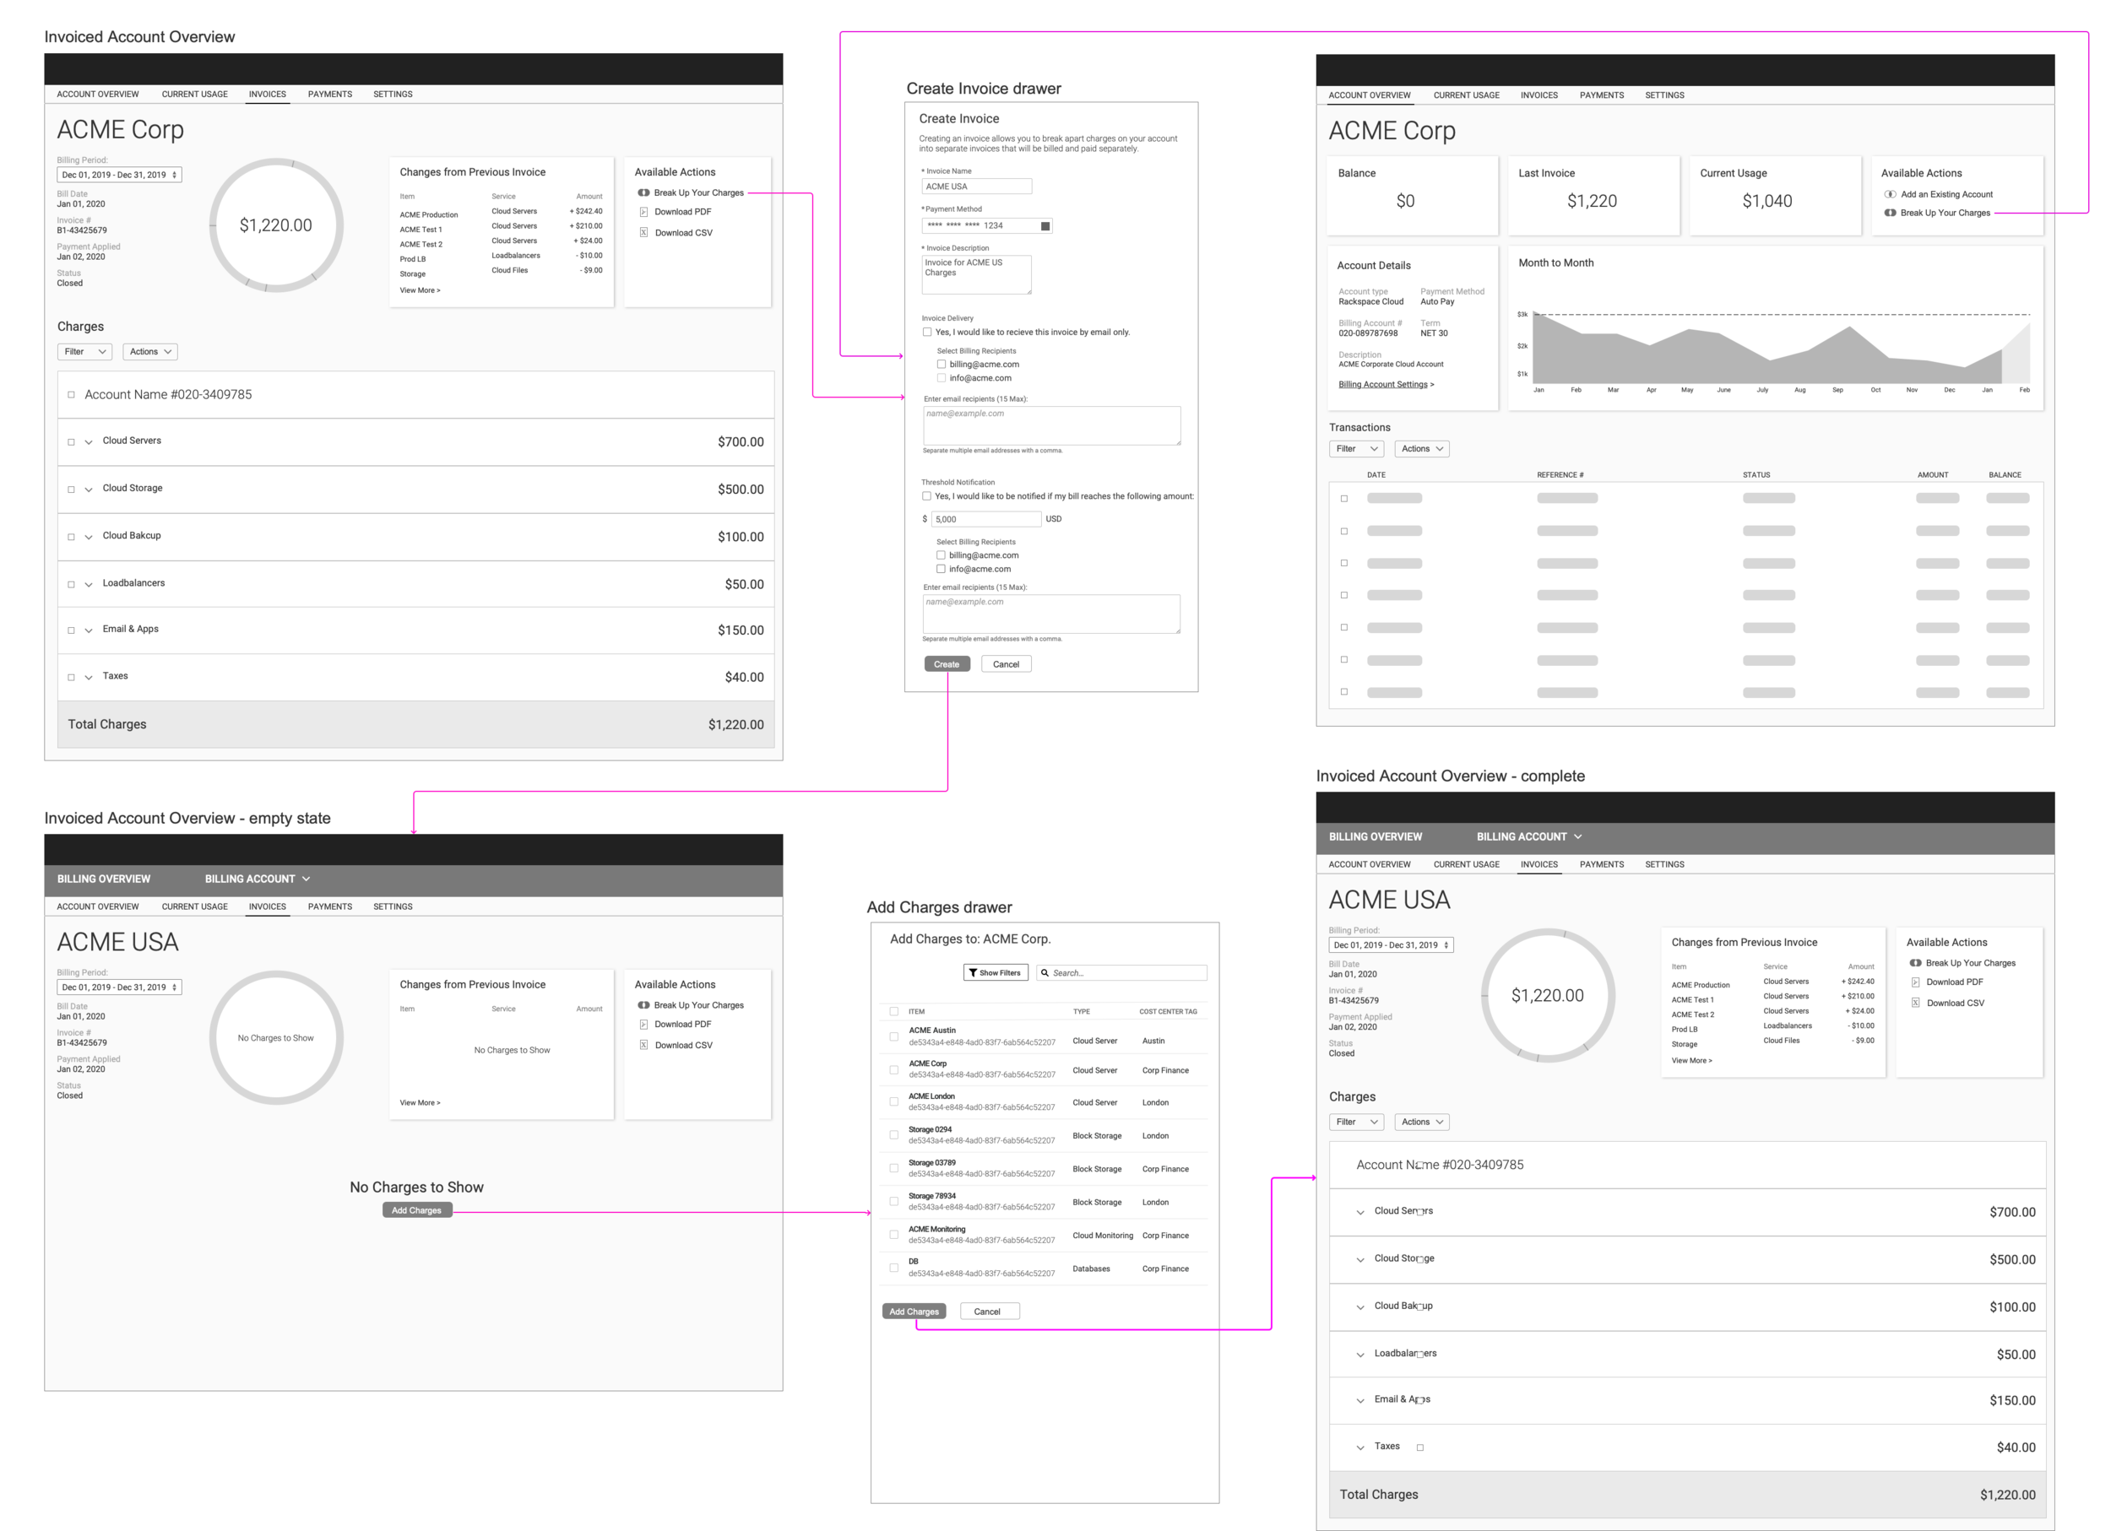Open Actions dropdown under Transactions

[1422, 449]
